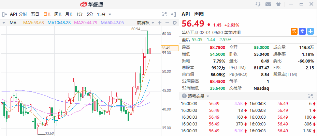Expand tick-by-tick trades panel fullscreen
The width and height of the screenshot is (317, 136).
click(x=310, y=96)
